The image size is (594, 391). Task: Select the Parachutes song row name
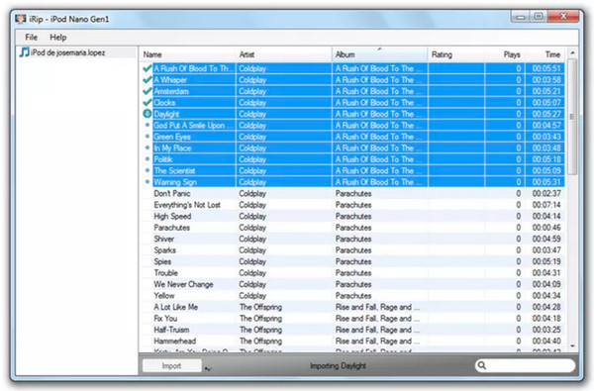point(171,228)
